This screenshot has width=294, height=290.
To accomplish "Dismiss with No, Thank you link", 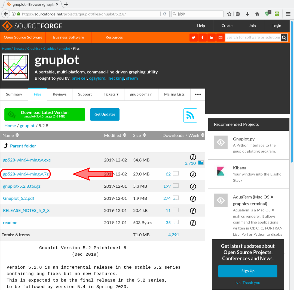I will (x=248, y=283).
